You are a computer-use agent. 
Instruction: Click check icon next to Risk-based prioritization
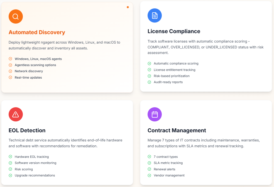click(x=150, y=76)
